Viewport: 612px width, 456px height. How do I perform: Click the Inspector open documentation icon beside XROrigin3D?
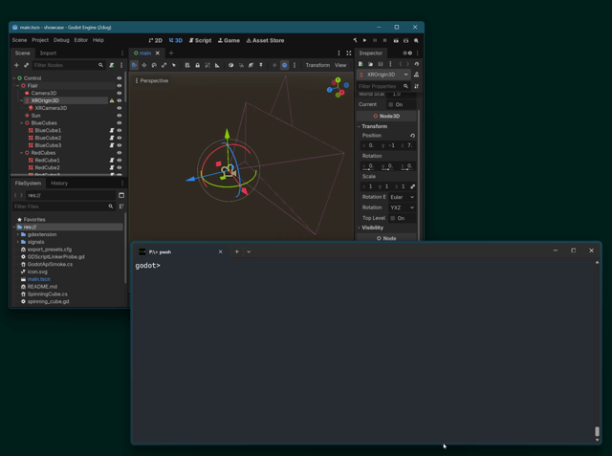(417, 75)
